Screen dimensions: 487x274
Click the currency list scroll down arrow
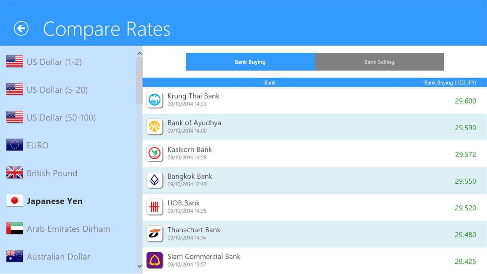coord(139,266)
